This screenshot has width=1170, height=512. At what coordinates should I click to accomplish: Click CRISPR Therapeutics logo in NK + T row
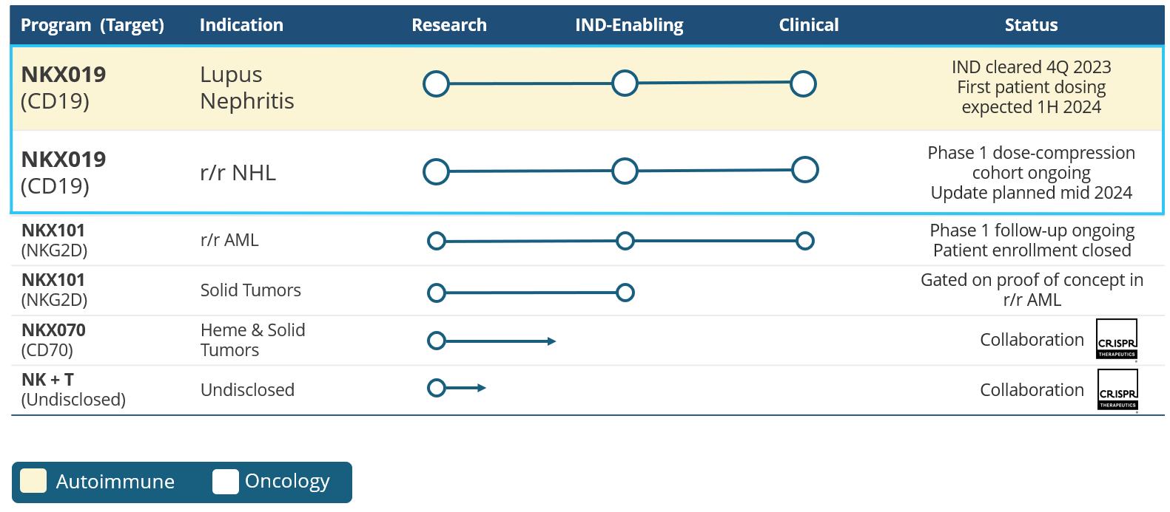(1117, 389)
